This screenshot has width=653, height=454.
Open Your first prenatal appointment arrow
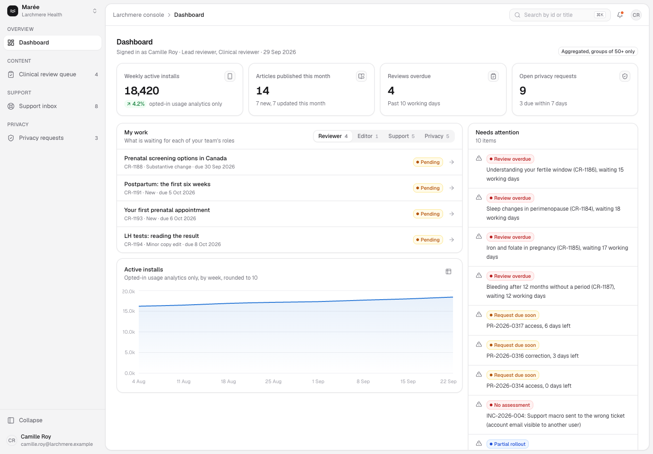click(x=452, y=214)
